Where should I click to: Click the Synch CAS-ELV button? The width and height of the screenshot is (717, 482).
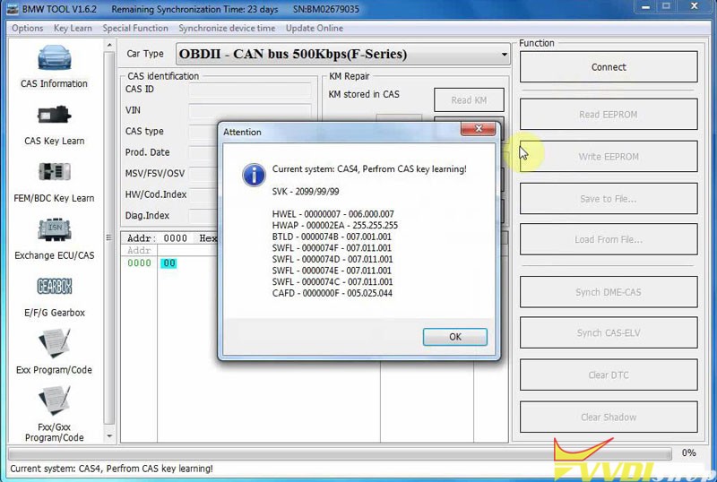(609, 333)
